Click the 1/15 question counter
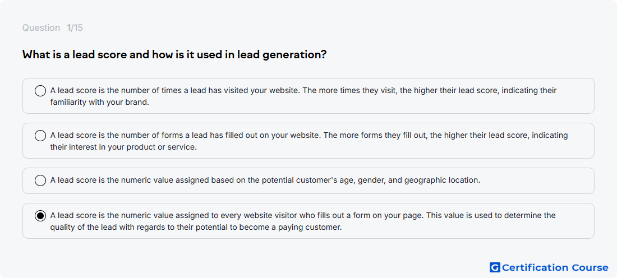This screenshot has height=278, width=617. (x=75, y=28)
